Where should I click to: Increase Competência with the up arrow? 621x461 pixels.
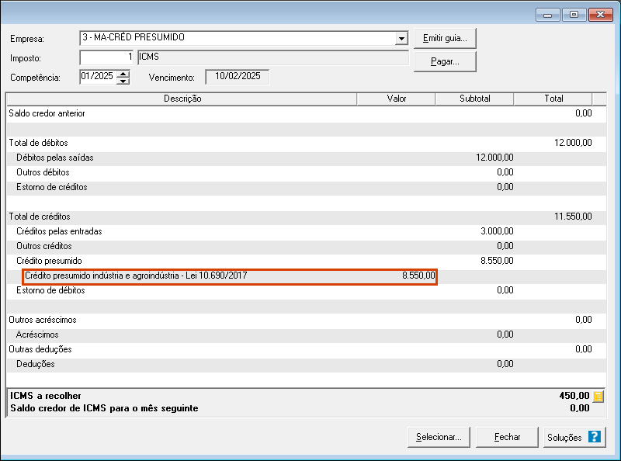click(123, 73)
